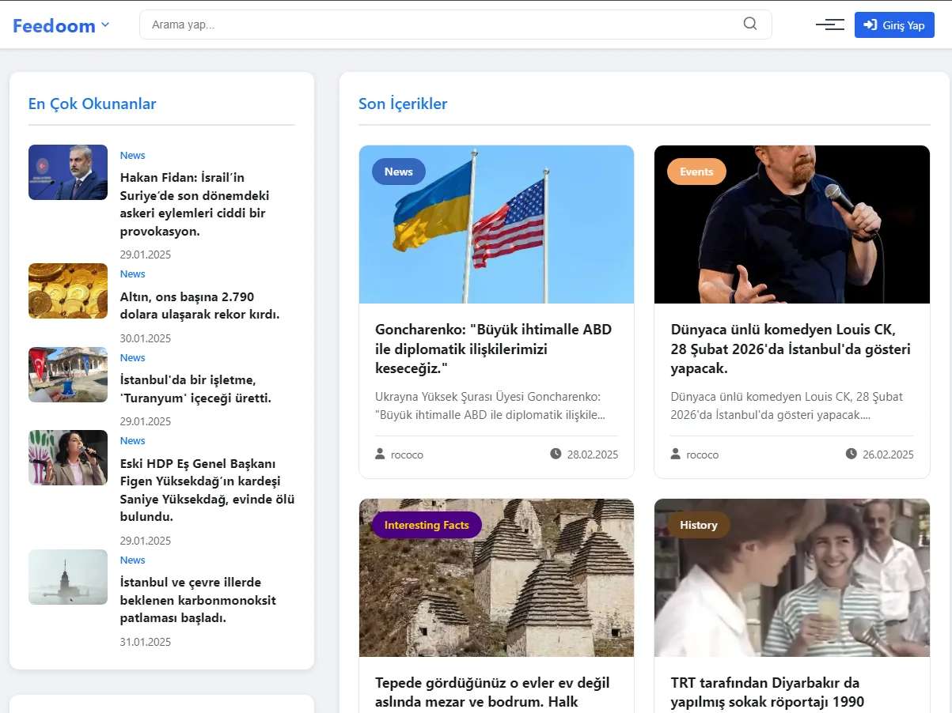952x713 pixels.
Task: Open the Turanyum drink thumbnail
Action: point(68,375)
